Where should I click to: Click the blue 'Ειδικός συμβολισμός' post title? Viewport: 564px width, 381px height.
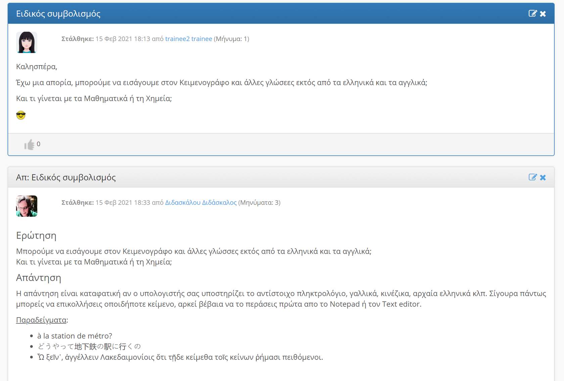[x=58, y=14]
